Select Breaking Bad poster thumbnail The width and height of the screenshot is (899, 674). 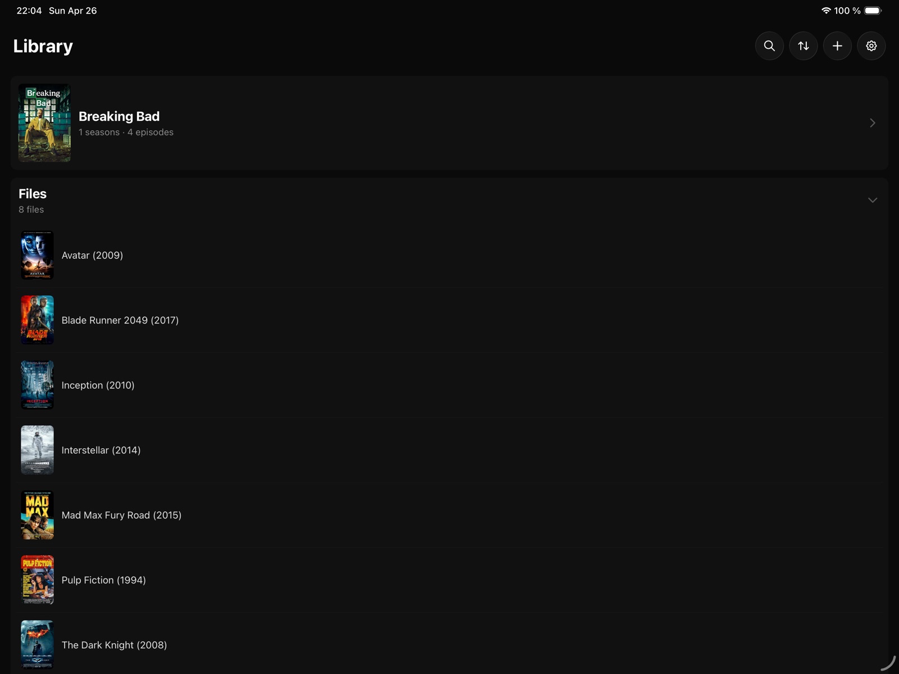(44, 123)
